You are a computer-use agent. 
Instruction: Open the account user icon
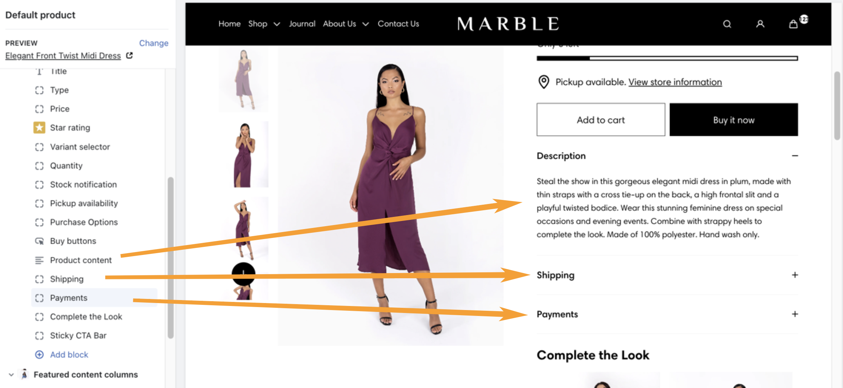pyautogui.click(x=760, y=24)
